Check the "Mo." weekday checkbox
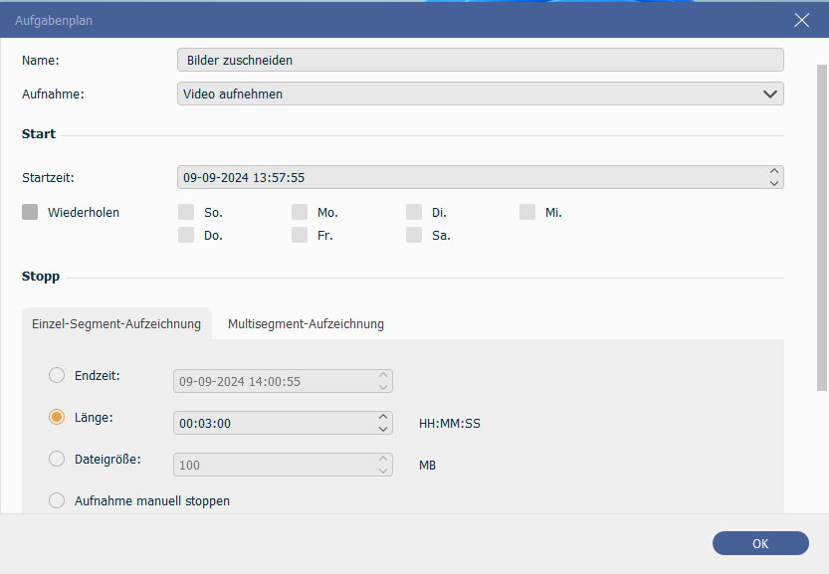This screenshot has width=829, height=574. click(300, 212)
